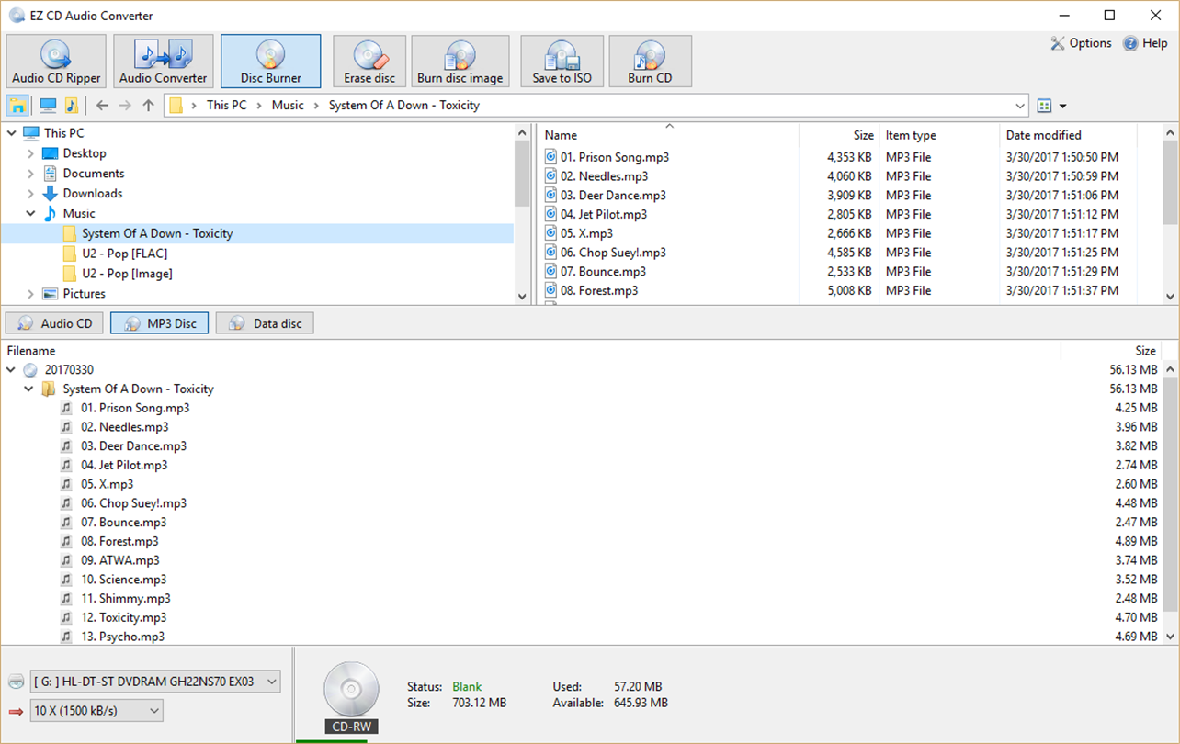Click the Save to ISO button
The width and height of the screenshot is (1180, 744).
click(x=562, y=62)
